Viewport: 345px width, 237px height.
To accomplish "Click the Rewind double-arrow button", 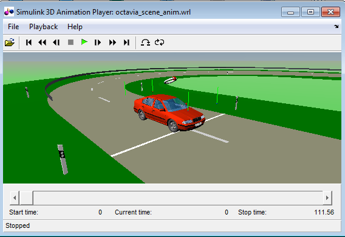I will point(43,43).
